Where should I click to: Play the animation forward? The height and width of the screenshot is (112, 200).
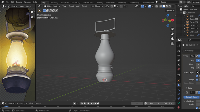(91, 103)
